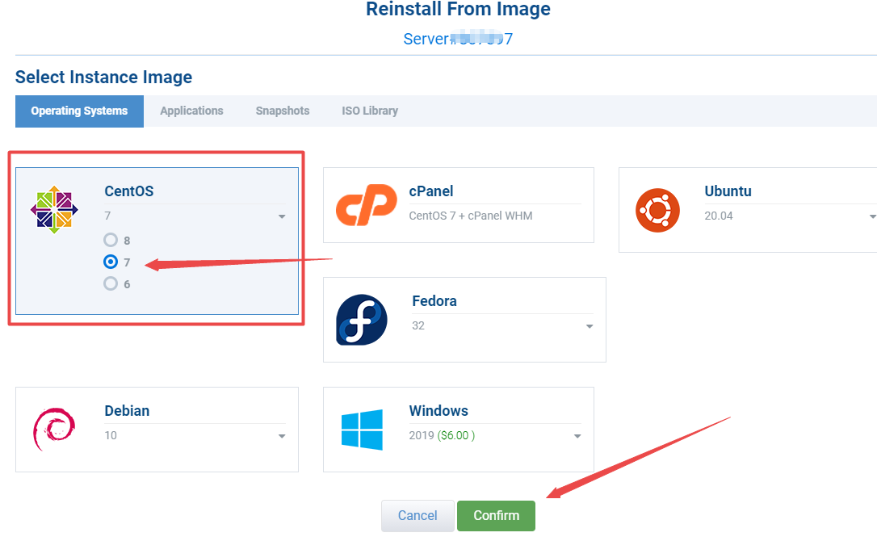Click the cPanel logo icon
The height and width of the screenshot is (541, 877).
367,205
